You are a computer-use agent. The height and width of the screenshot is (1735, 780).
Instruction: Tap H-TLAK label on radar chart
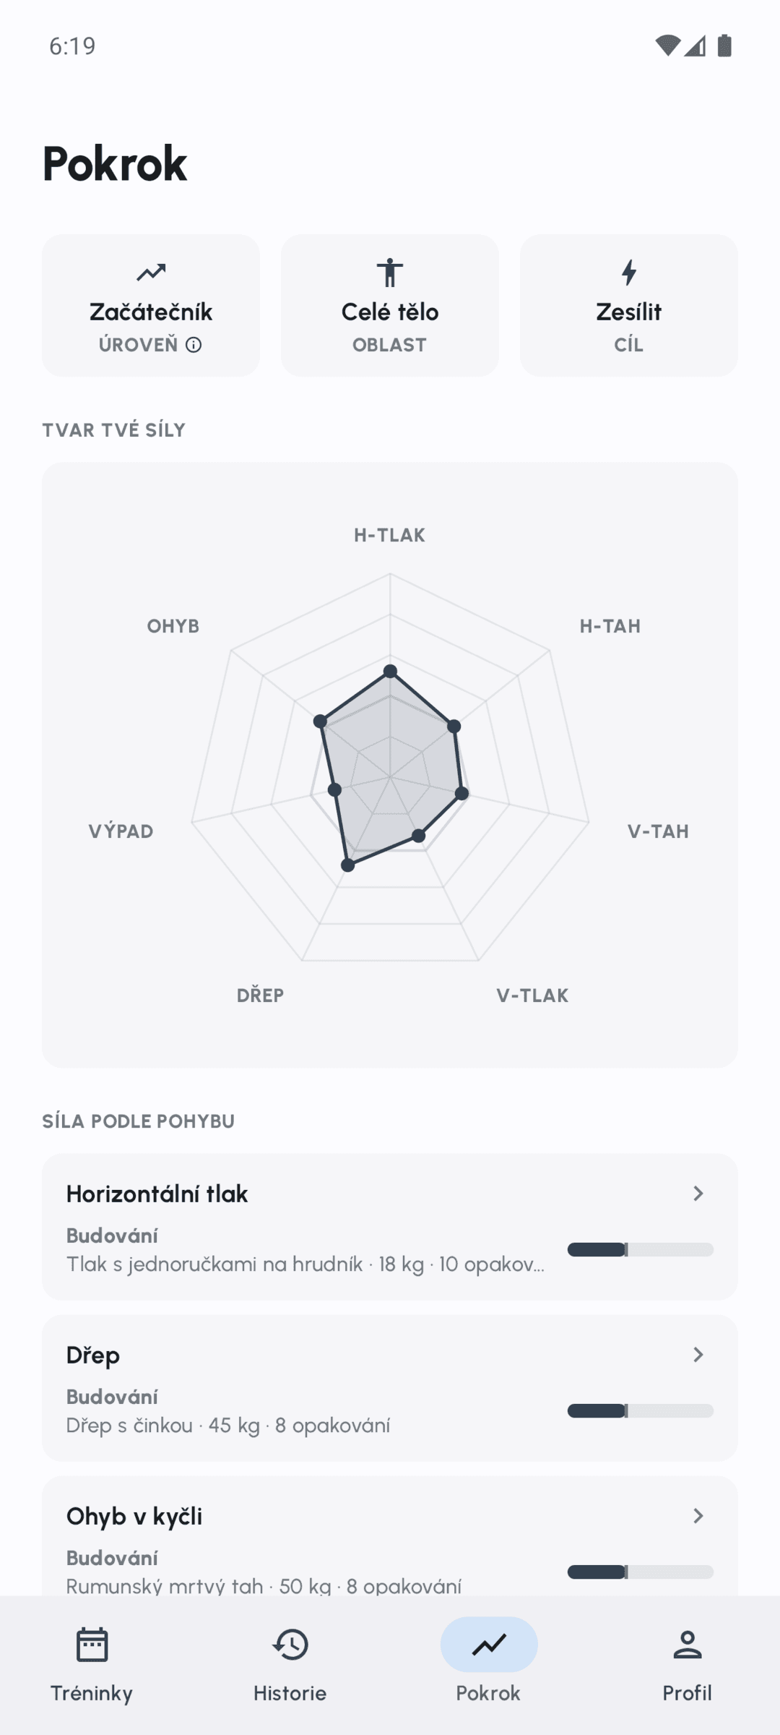tap(390, 536)
